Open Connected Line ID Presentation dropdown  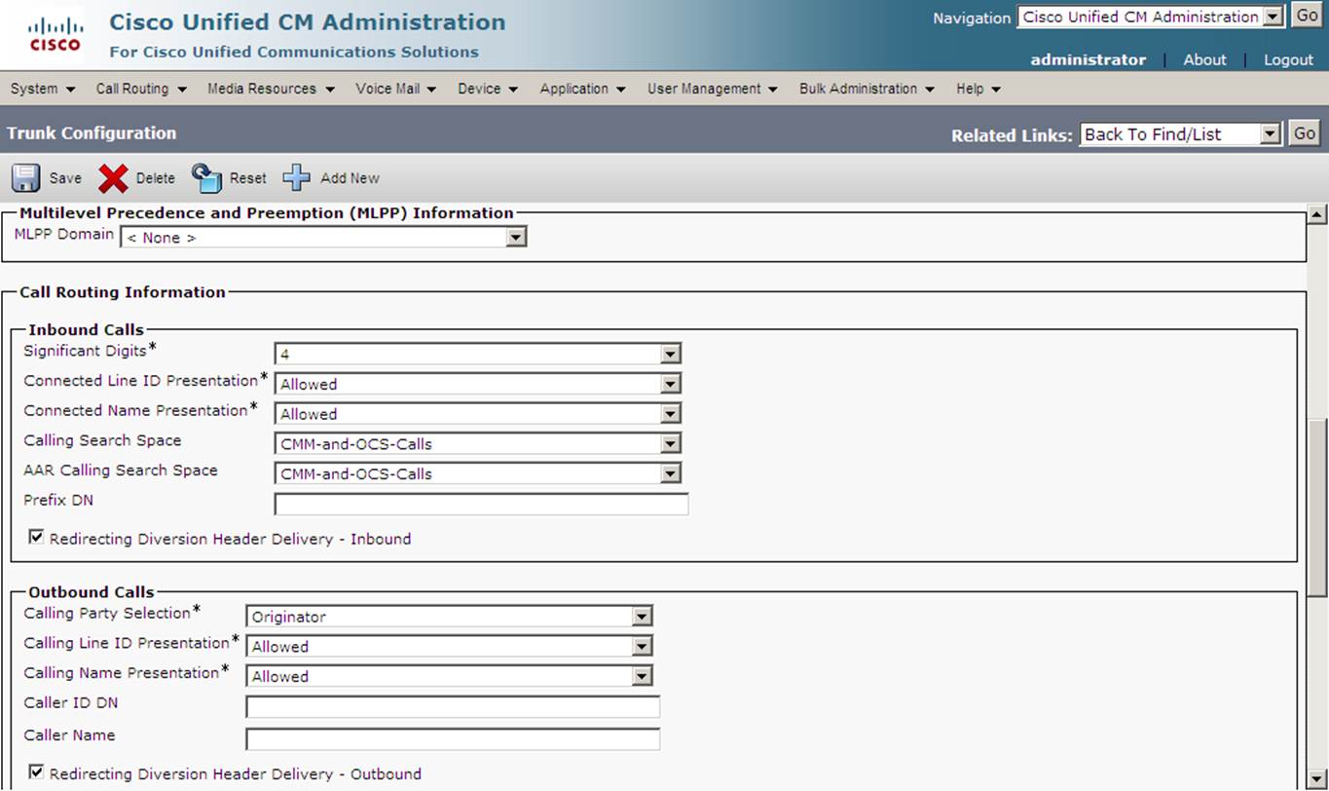[478, 384]
